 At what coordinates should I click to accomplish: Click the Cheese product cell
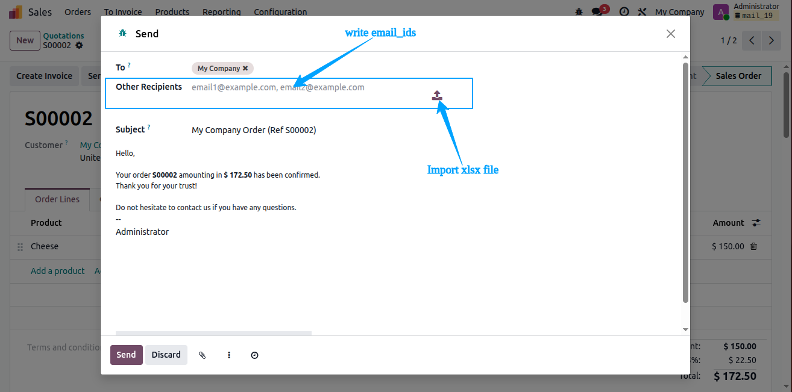[45, 246]
